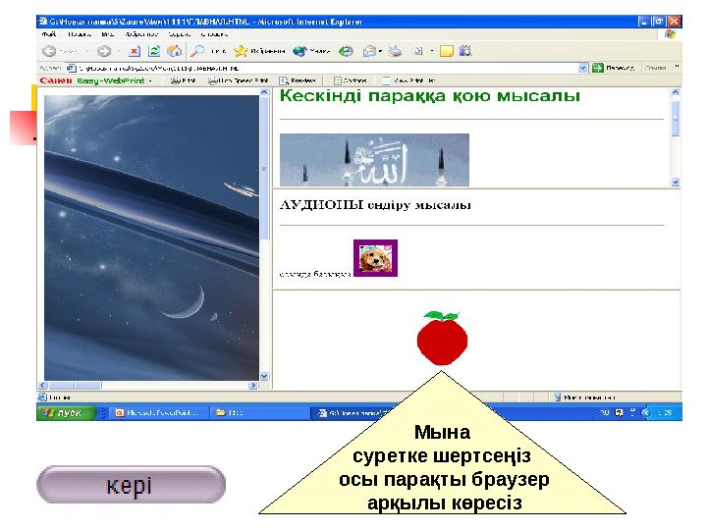Click the red apple image
This screenshot has height=530, width=707.
click(x=442, y=338)
